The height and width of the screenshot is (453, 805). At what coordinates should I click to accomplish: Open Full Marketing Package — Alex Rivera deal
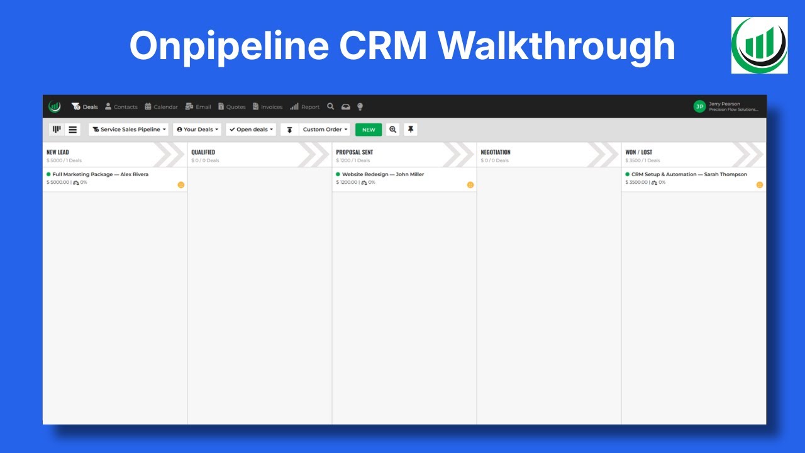[101, 174]
